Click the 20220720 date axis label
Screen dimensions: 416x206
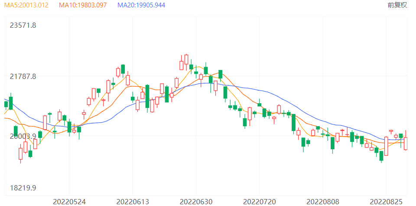click(x=260, y=202)
